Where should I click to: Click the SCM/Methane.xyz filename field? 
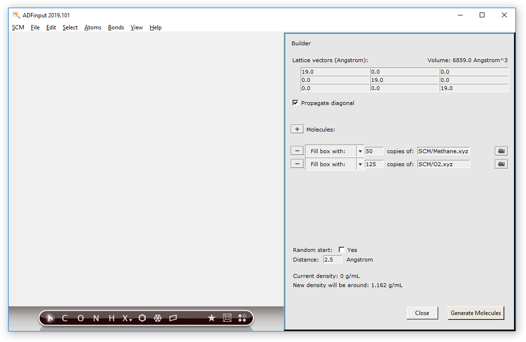(x=443, y=151)
